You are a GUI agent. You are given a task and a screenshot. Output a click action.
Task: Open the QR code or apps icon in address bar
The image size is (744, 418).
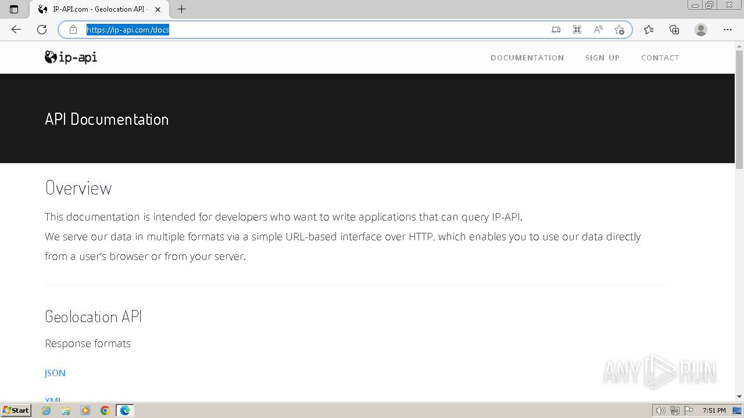pos(577,30)
